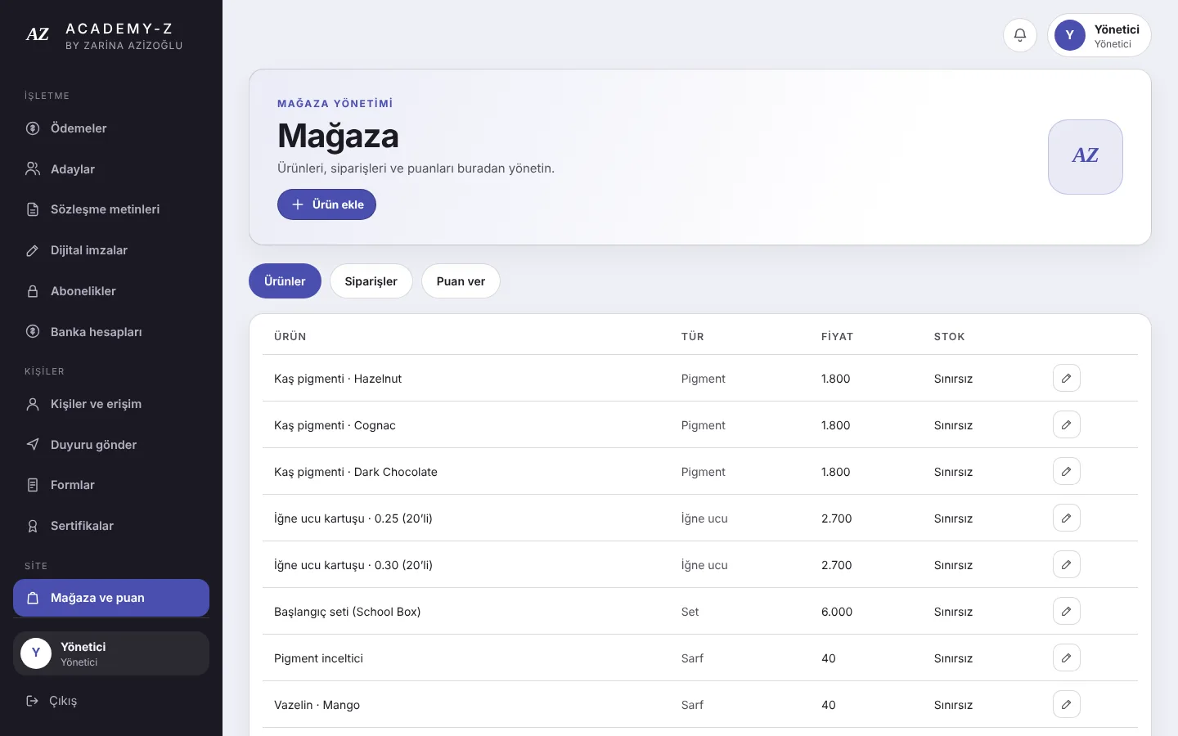This screenshot has height=736, width=1178.
Task: Open Ödemeler in the sidebar
Action: (x=111, y=128)
